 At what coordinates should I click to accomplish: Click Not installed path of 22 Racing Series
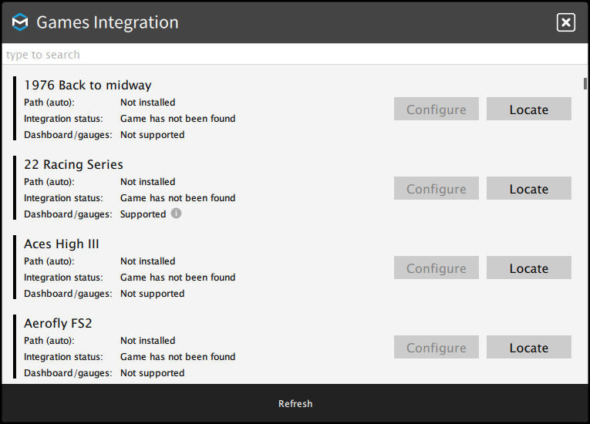click(147, 182)
